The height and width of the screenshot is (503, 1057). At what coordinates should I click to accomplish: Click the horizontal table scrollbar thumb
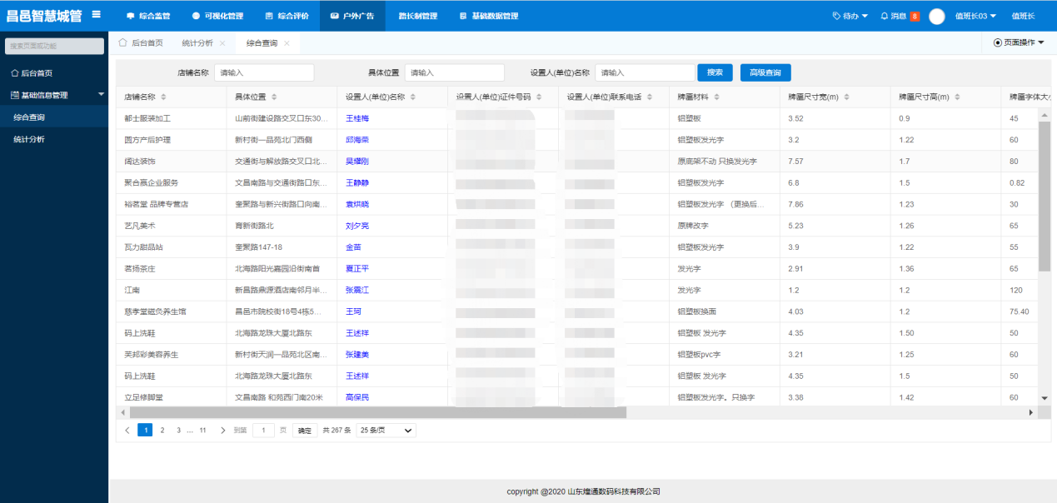click(378, 412)
